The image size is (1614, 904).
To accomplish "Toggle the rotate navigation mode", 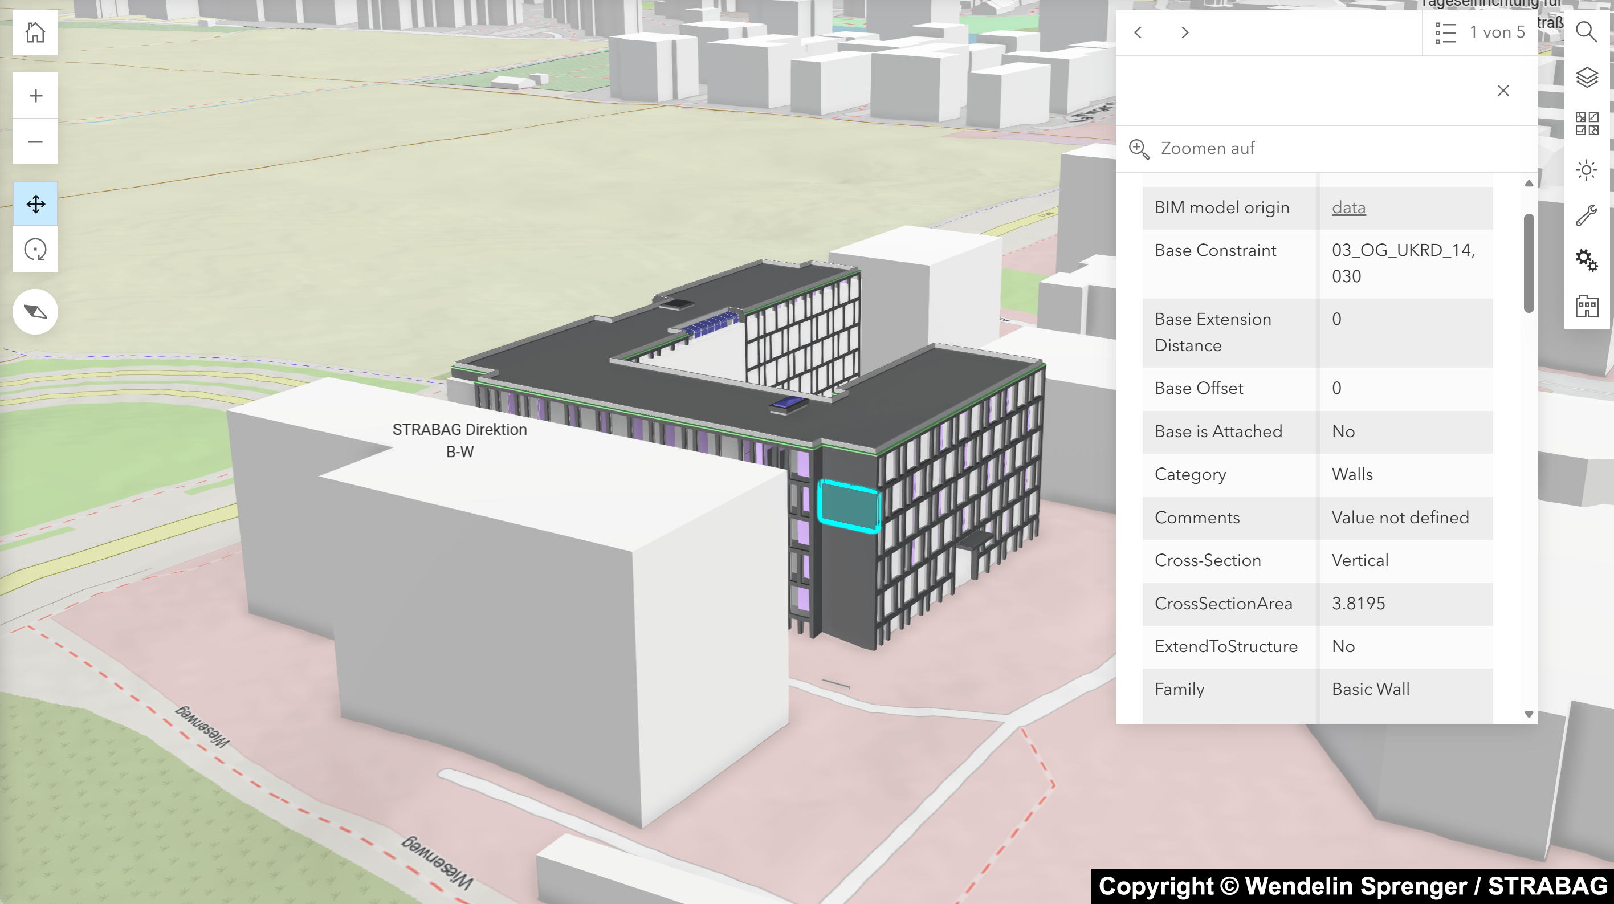I will (35, 249).
